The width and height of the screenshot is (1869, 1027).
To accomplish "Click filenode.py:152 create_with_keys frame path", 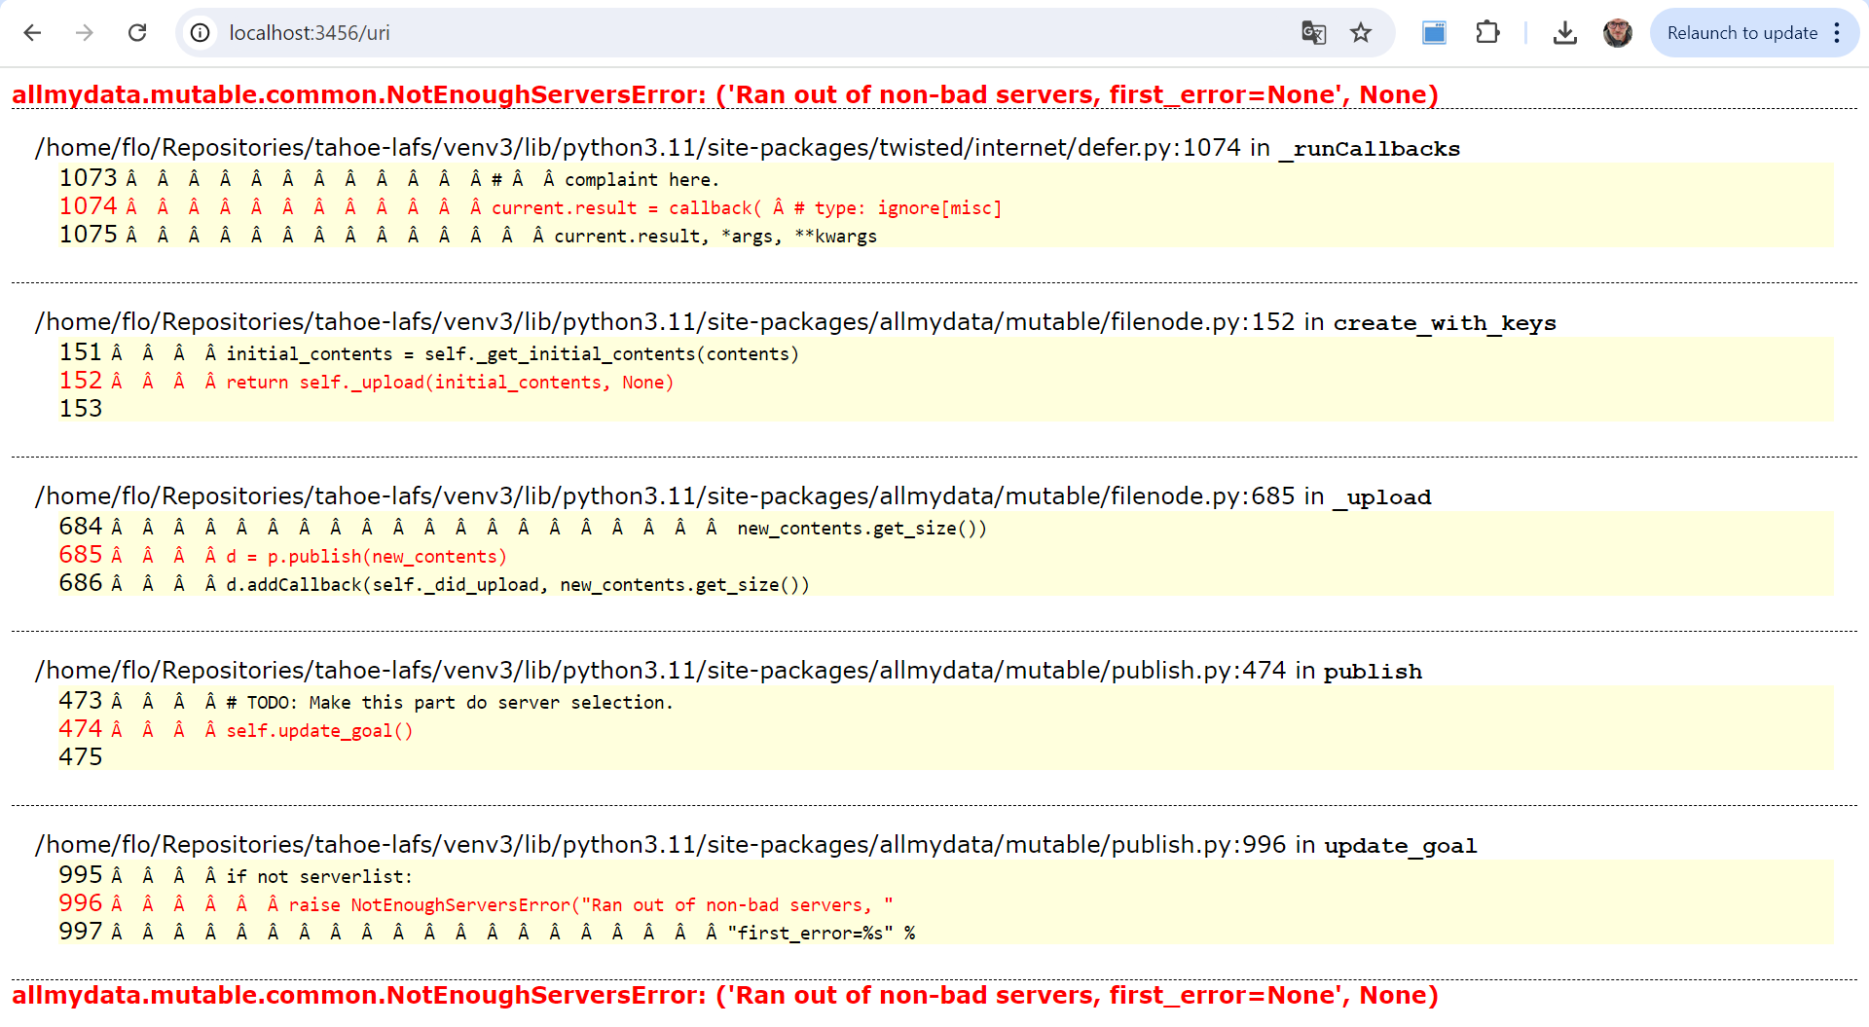I will click(795, 322).
